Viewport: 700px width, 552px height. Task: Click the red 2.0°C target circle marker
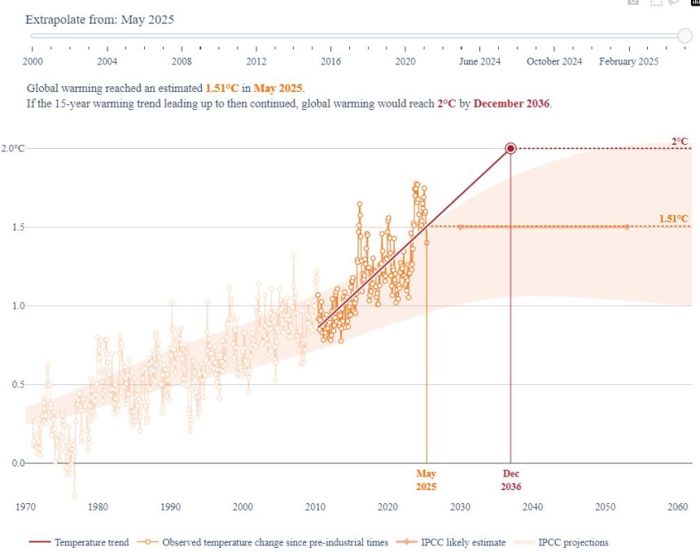(510, 148)
